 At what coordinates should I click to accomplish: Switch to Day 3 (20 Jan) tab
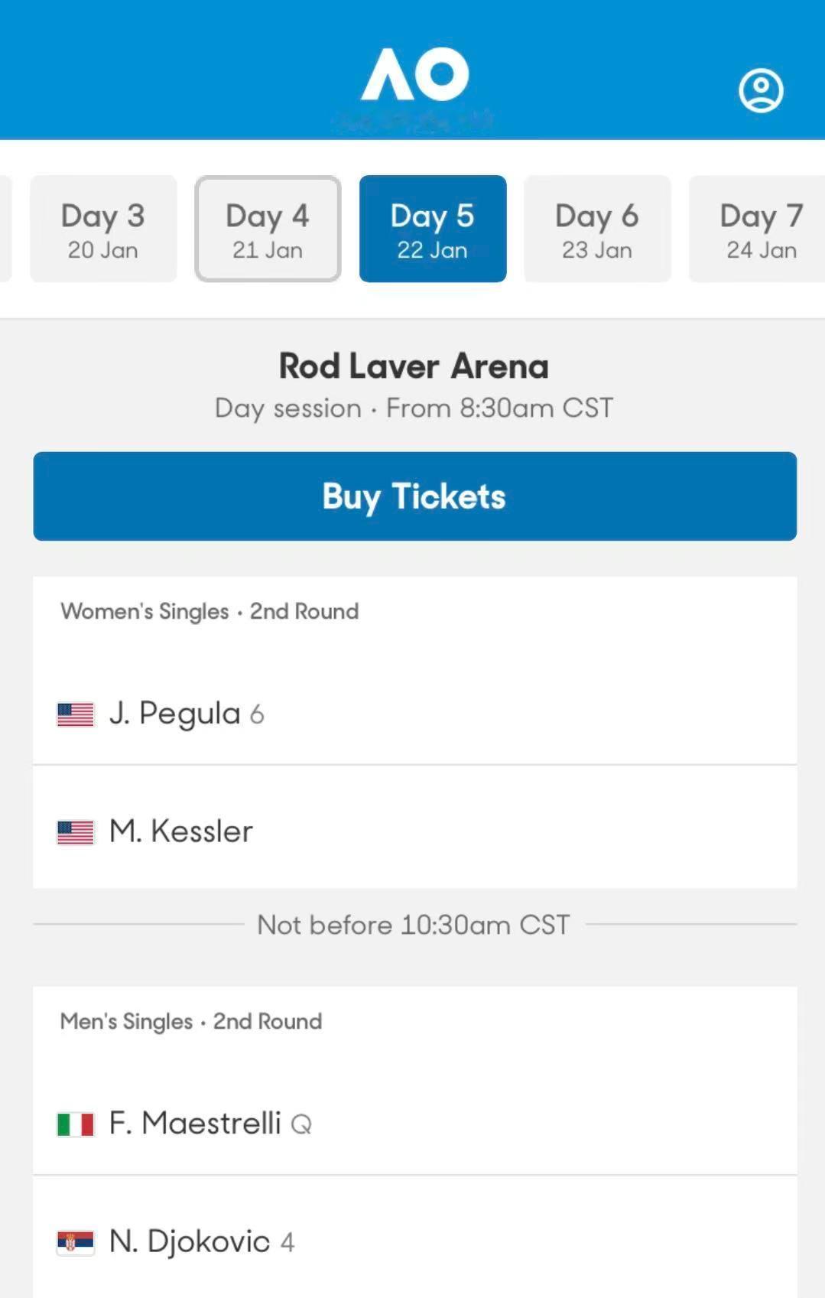(103, 229)
